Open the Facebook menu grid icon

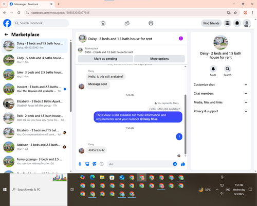coord(227,23)
